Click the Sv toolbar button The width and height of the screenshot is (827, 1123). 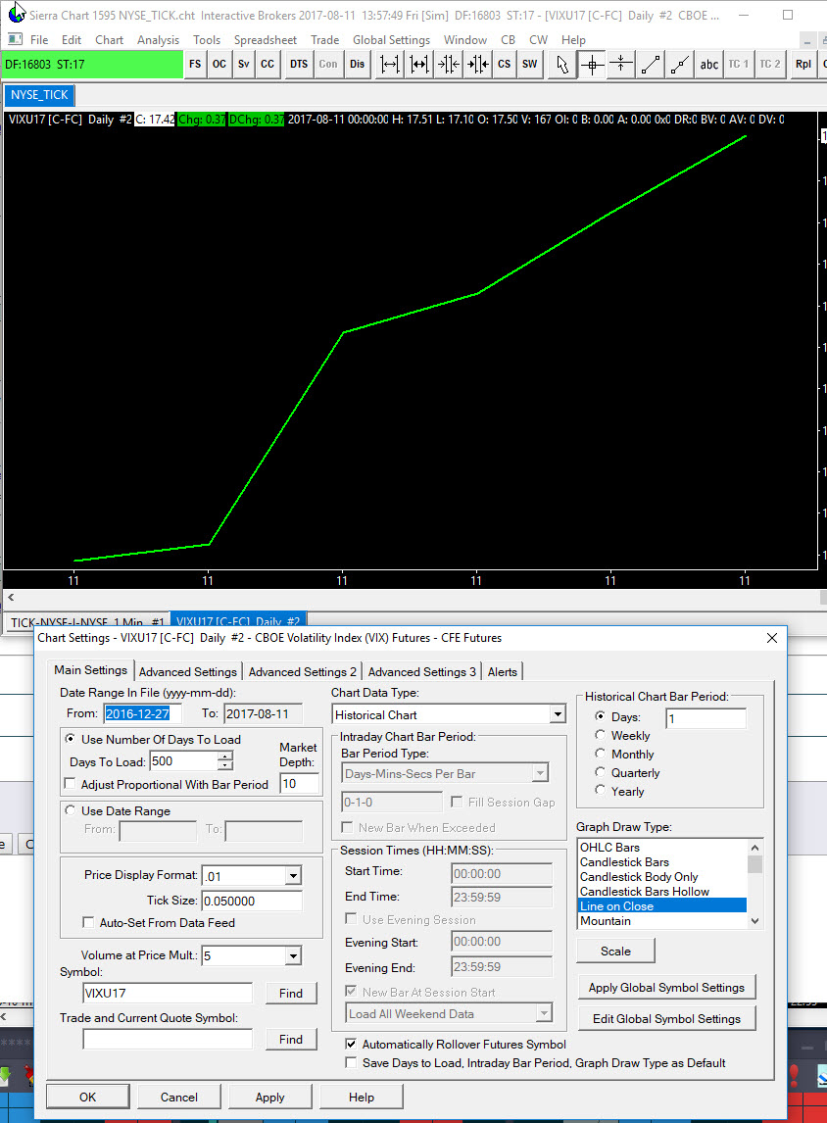point(243,65)
